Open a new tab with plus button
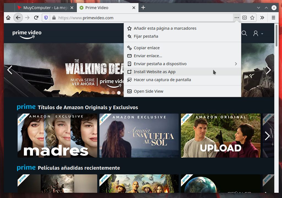 [143, 8]
